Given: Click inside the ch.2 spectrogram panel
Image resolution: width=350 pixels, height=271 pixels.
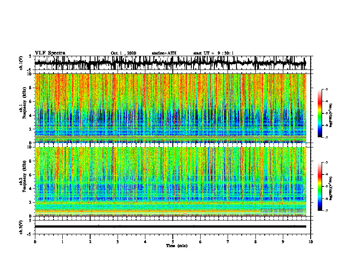Looking at the screenshot, I should pyautogui.click(x=171, y=182).
